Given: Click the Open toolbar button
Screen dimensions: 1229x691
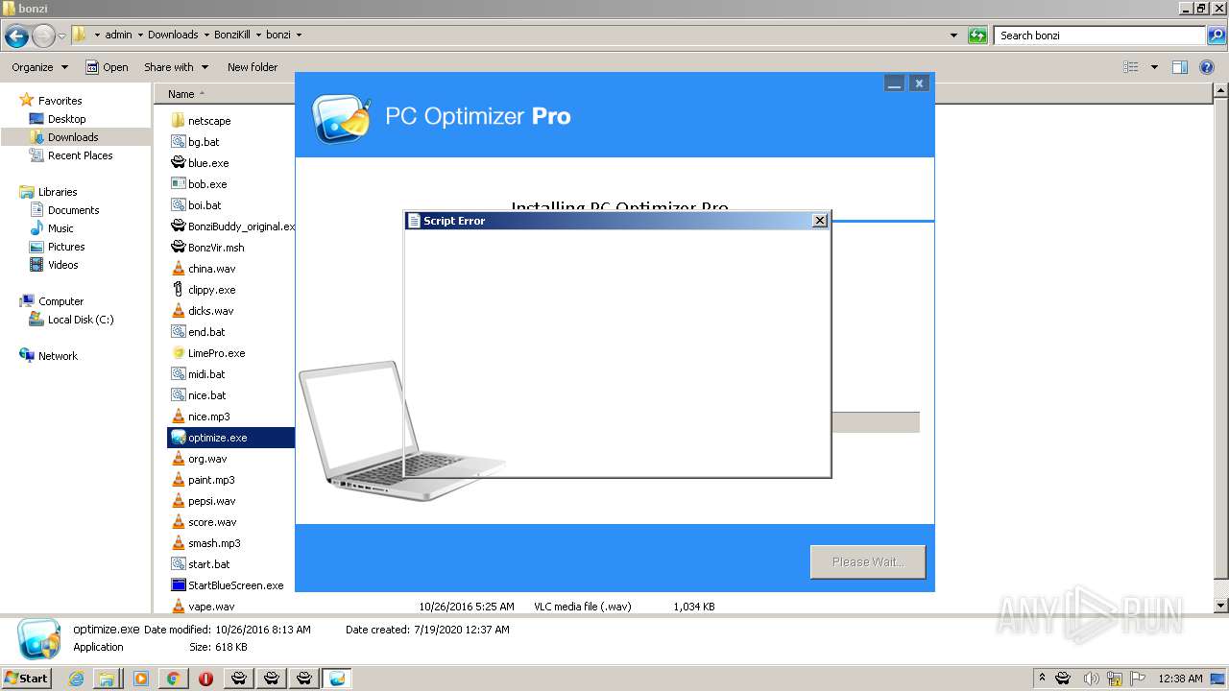Looking at the screenshot, I should click(x=107, y=67).
